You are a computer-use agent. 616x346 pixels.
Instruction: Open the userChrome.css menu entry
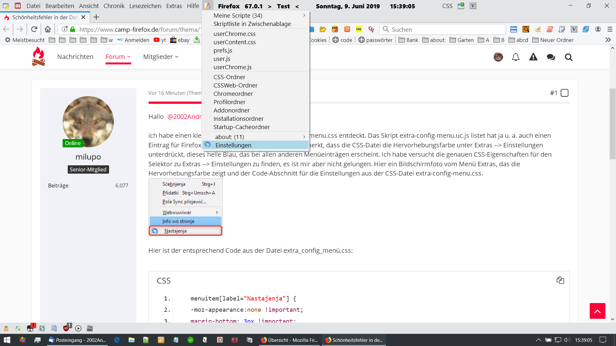pos(235,34)
